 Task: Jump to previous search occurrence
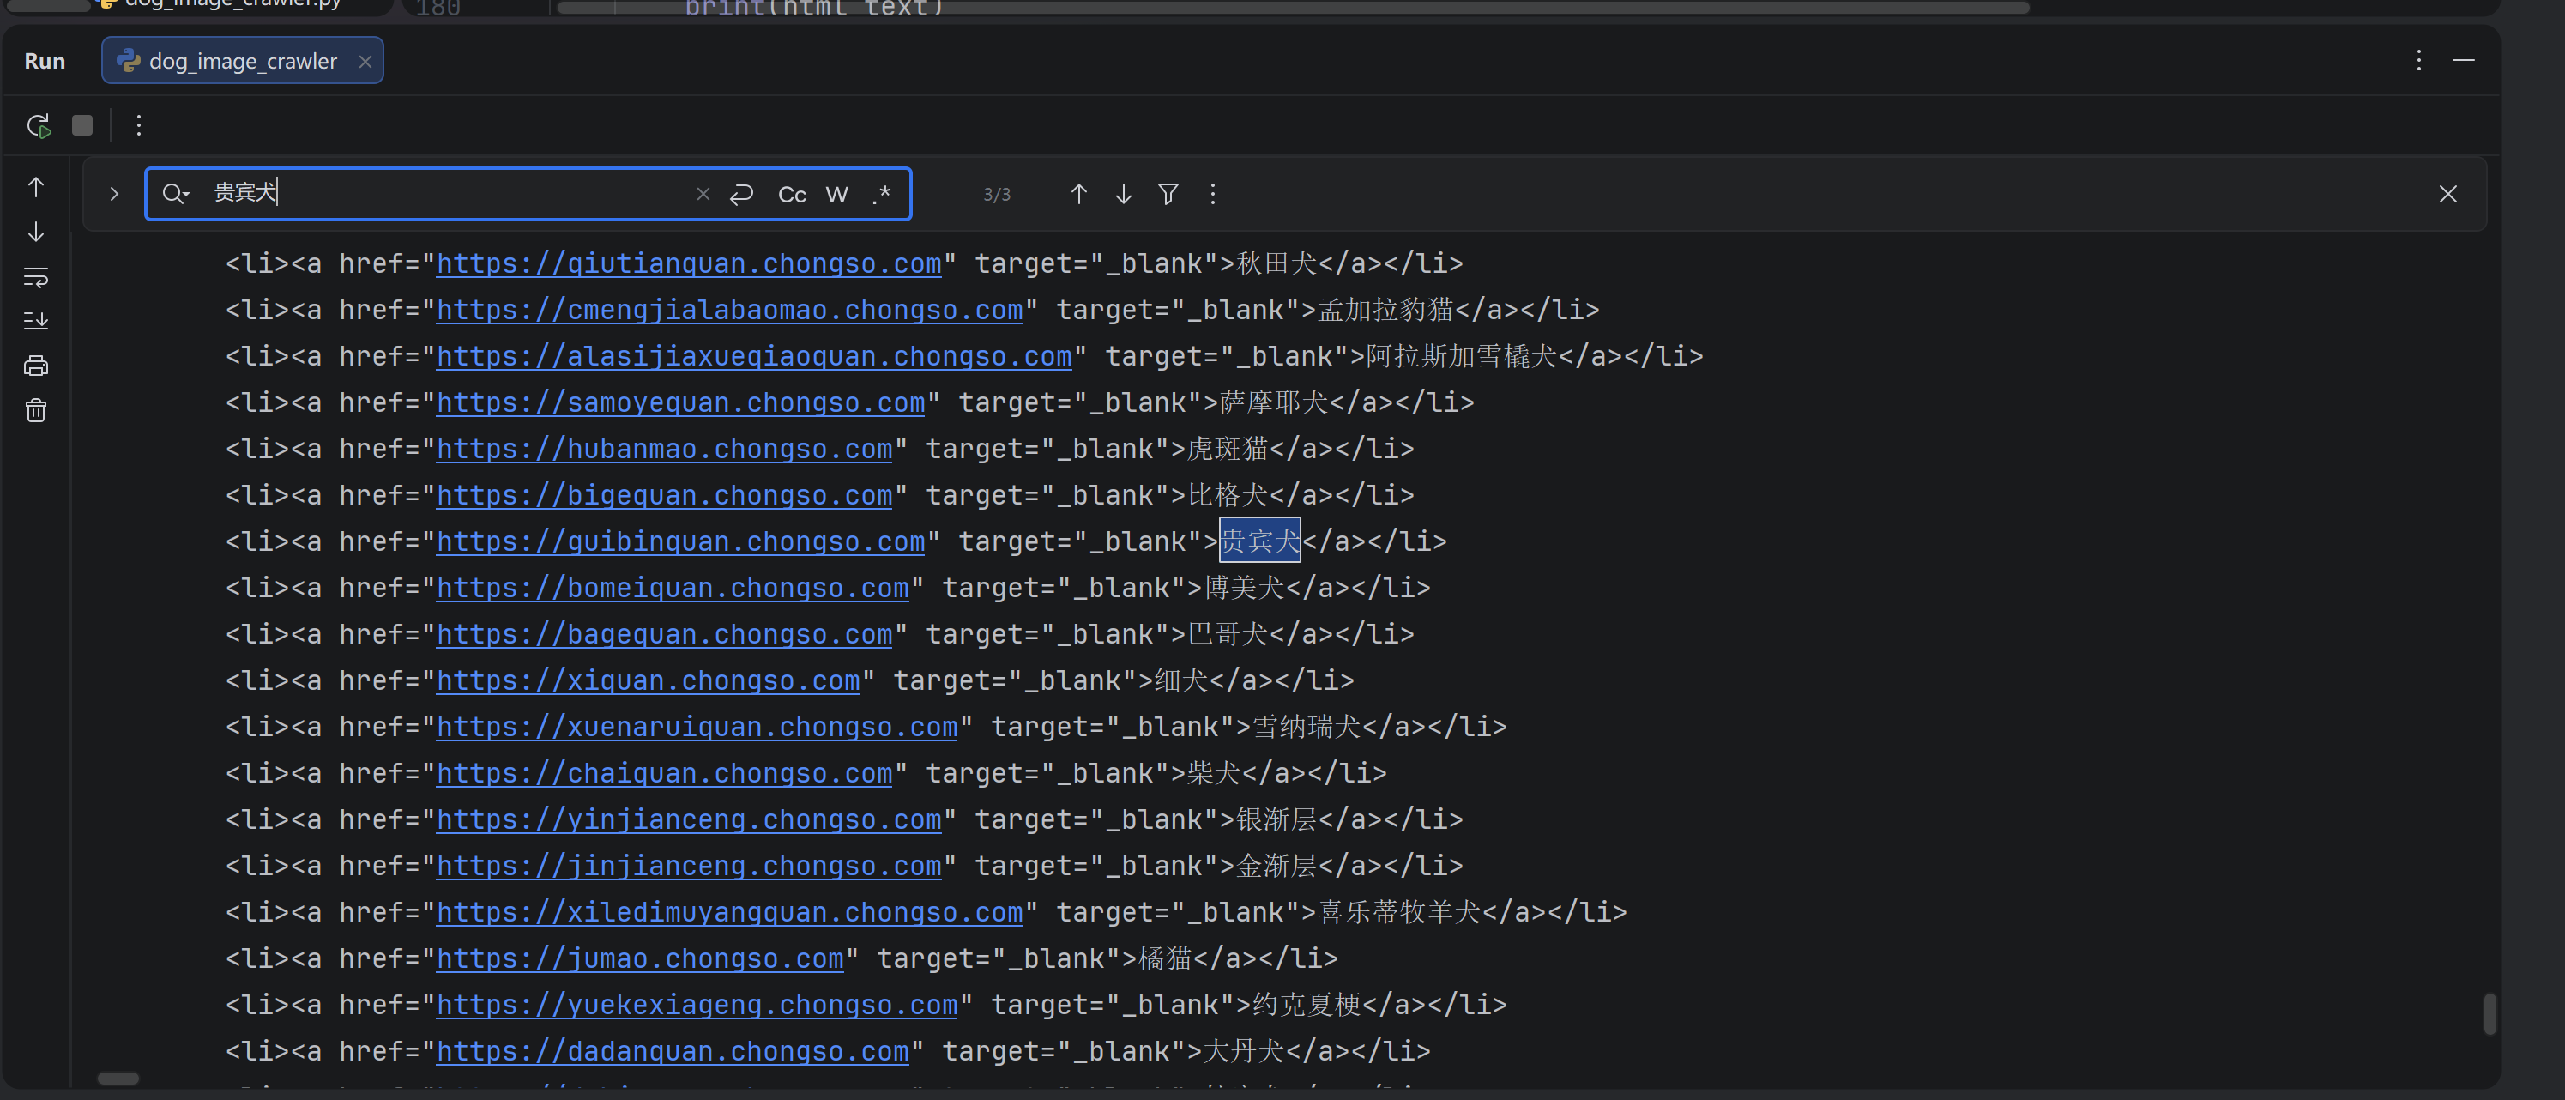[x=1078, y=193]
